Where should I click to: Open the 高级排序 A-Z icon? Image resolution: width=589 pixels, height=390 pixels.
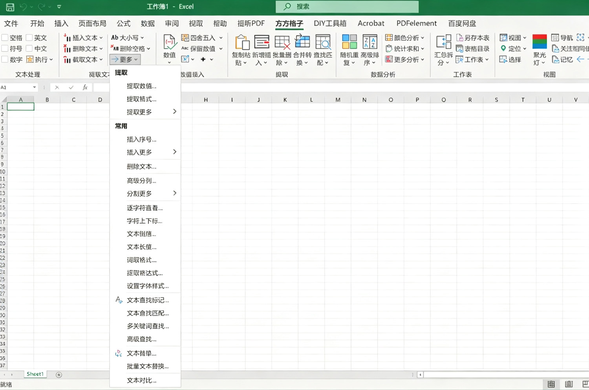click(x=369, y=42)
